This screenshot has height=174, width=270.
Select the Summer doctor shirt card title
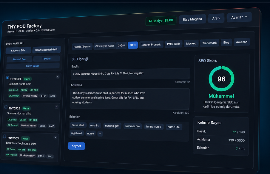pyautogui.click(x=19, y=113)
